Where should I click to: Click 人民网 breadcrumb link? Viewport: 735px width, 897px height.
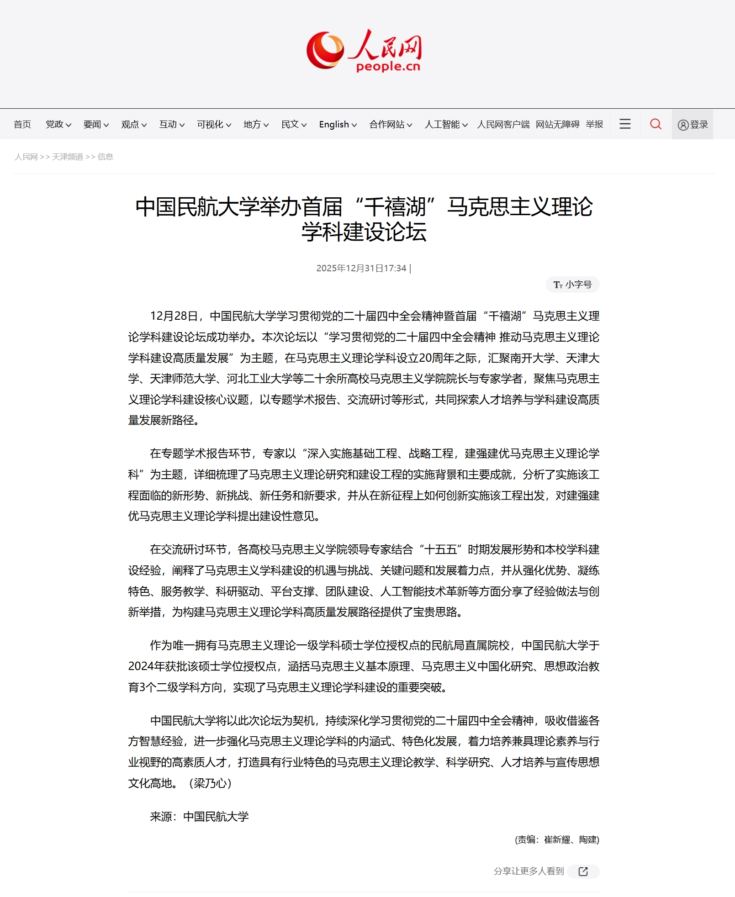click(x=26, y=157)
